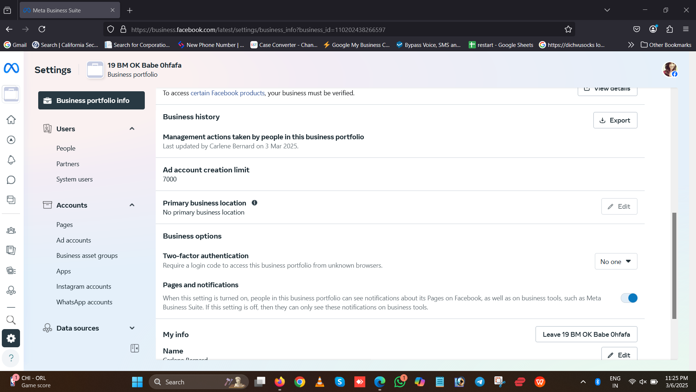Image resolution: width=696 pixels, height=392 pixels.
Task: Open the Home icon in left rail
Action: click(11, 120)
